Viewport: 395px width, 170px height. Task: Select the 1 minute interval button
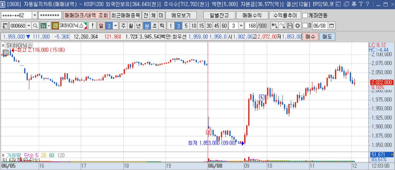pyautogui.click(x=171, y=26)
